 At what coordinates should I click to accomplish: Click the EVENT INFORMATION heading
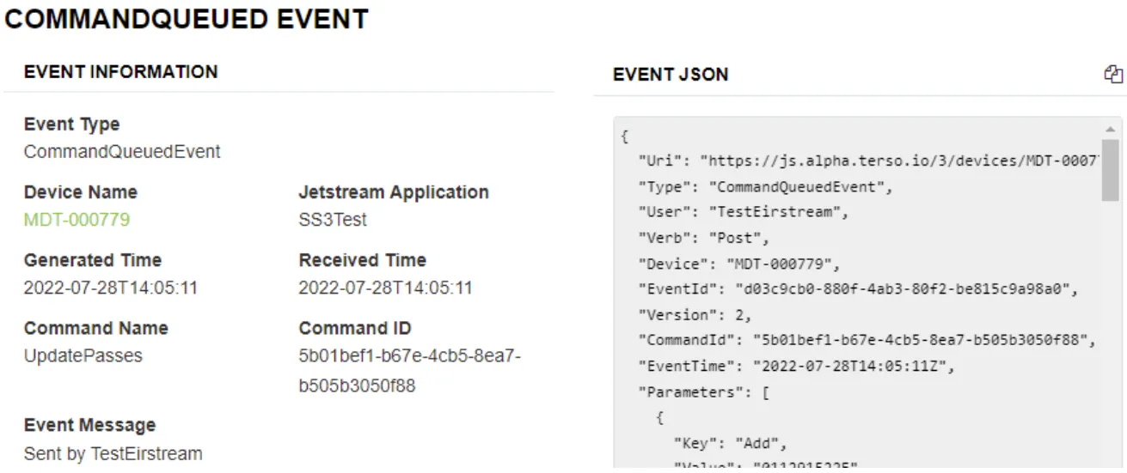point(121,72)
